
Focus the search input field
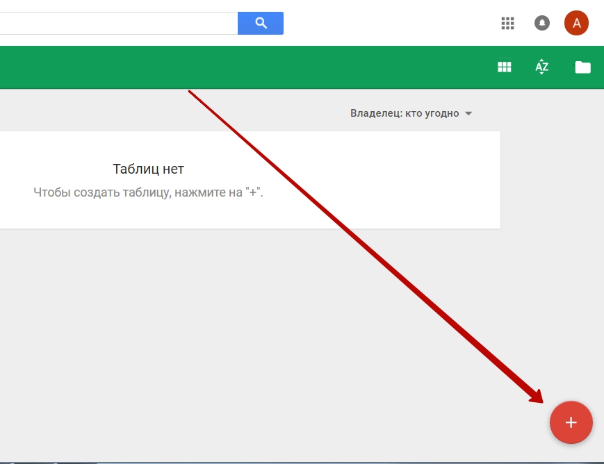pyautogui.click(x=118, y=23)
